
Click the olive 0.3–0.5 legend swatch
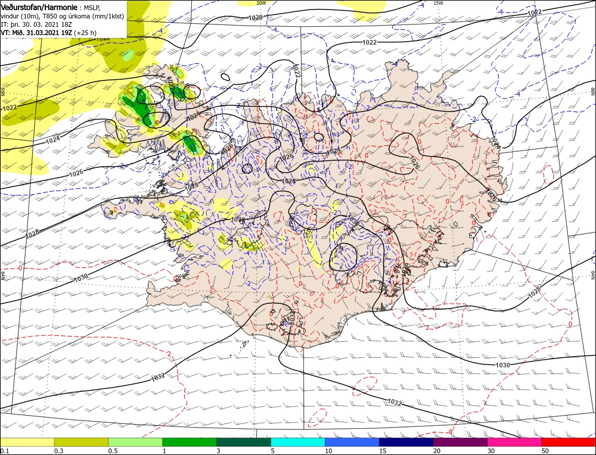[81, 442]
